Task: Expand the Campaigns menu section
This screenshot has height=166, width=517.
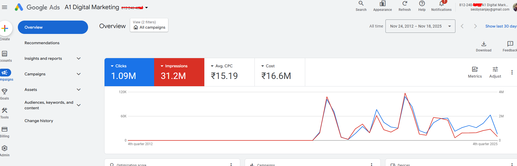Action: (79, 74)
